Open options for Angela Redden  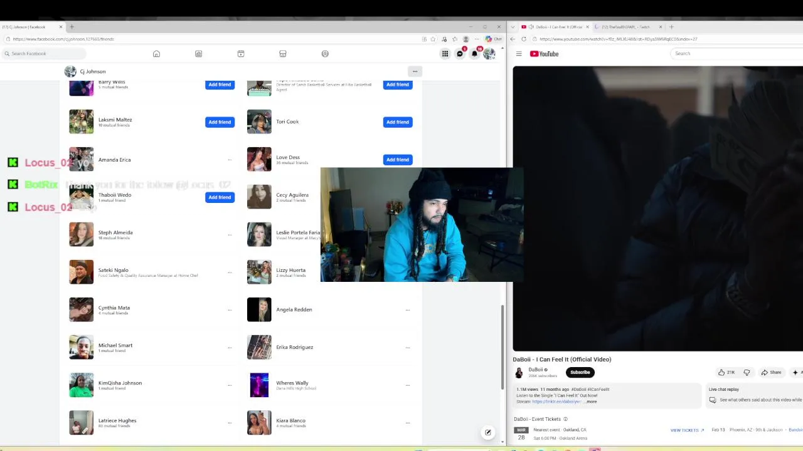408,310
